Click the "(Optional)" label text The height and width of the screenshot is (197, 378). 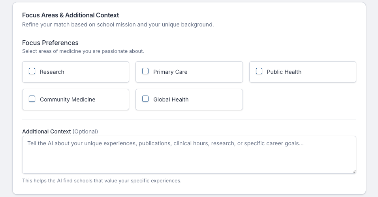tap(85, 131)
